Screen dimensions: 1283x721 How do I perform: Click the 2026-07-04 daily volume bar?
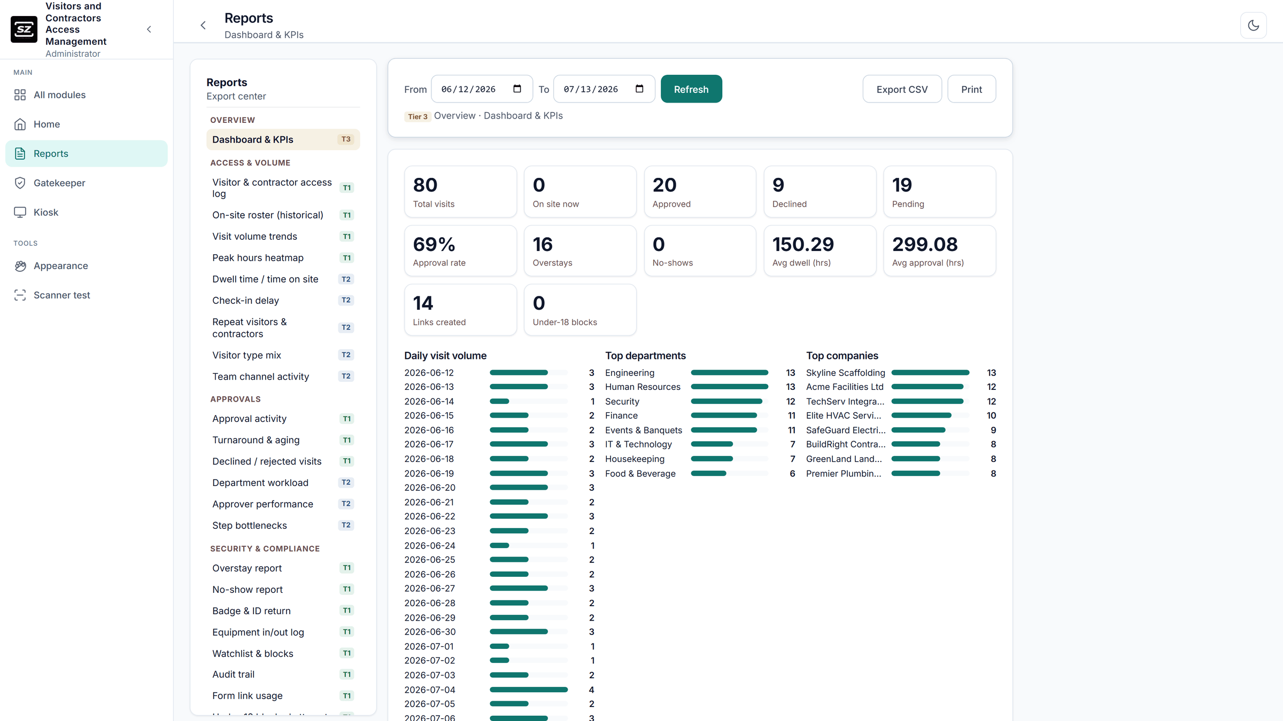[x=528, y=689]
